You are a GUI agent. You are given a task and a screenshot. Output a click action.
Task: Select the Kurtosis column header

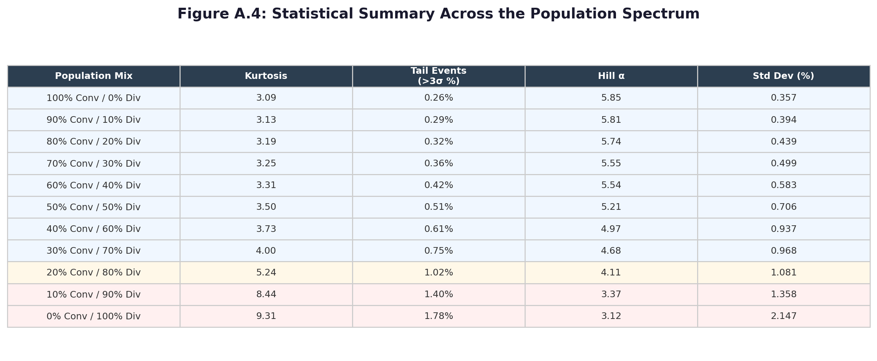[x=266, y=76]
